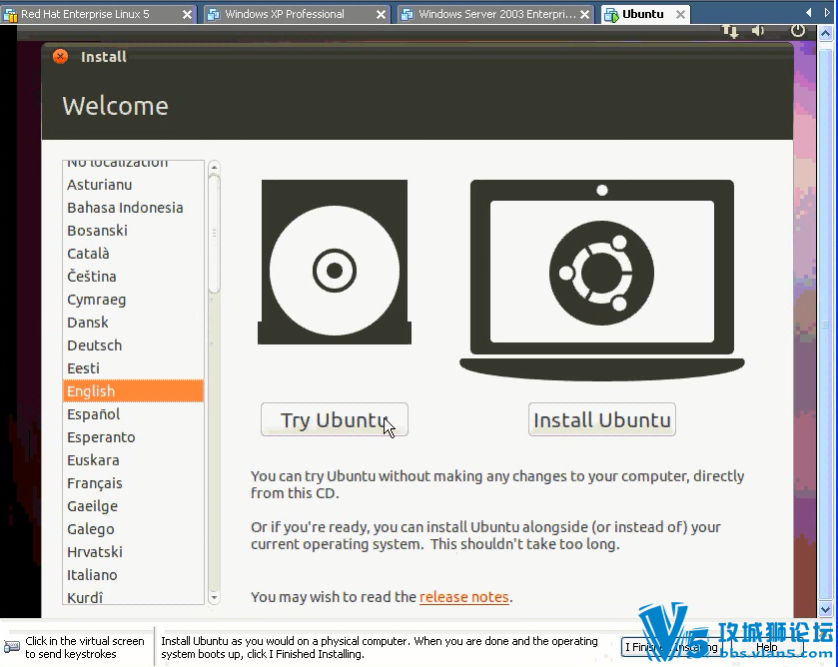
Task: Click the Ubuntu tab VM icon
Action: click(x=611, y=15)
